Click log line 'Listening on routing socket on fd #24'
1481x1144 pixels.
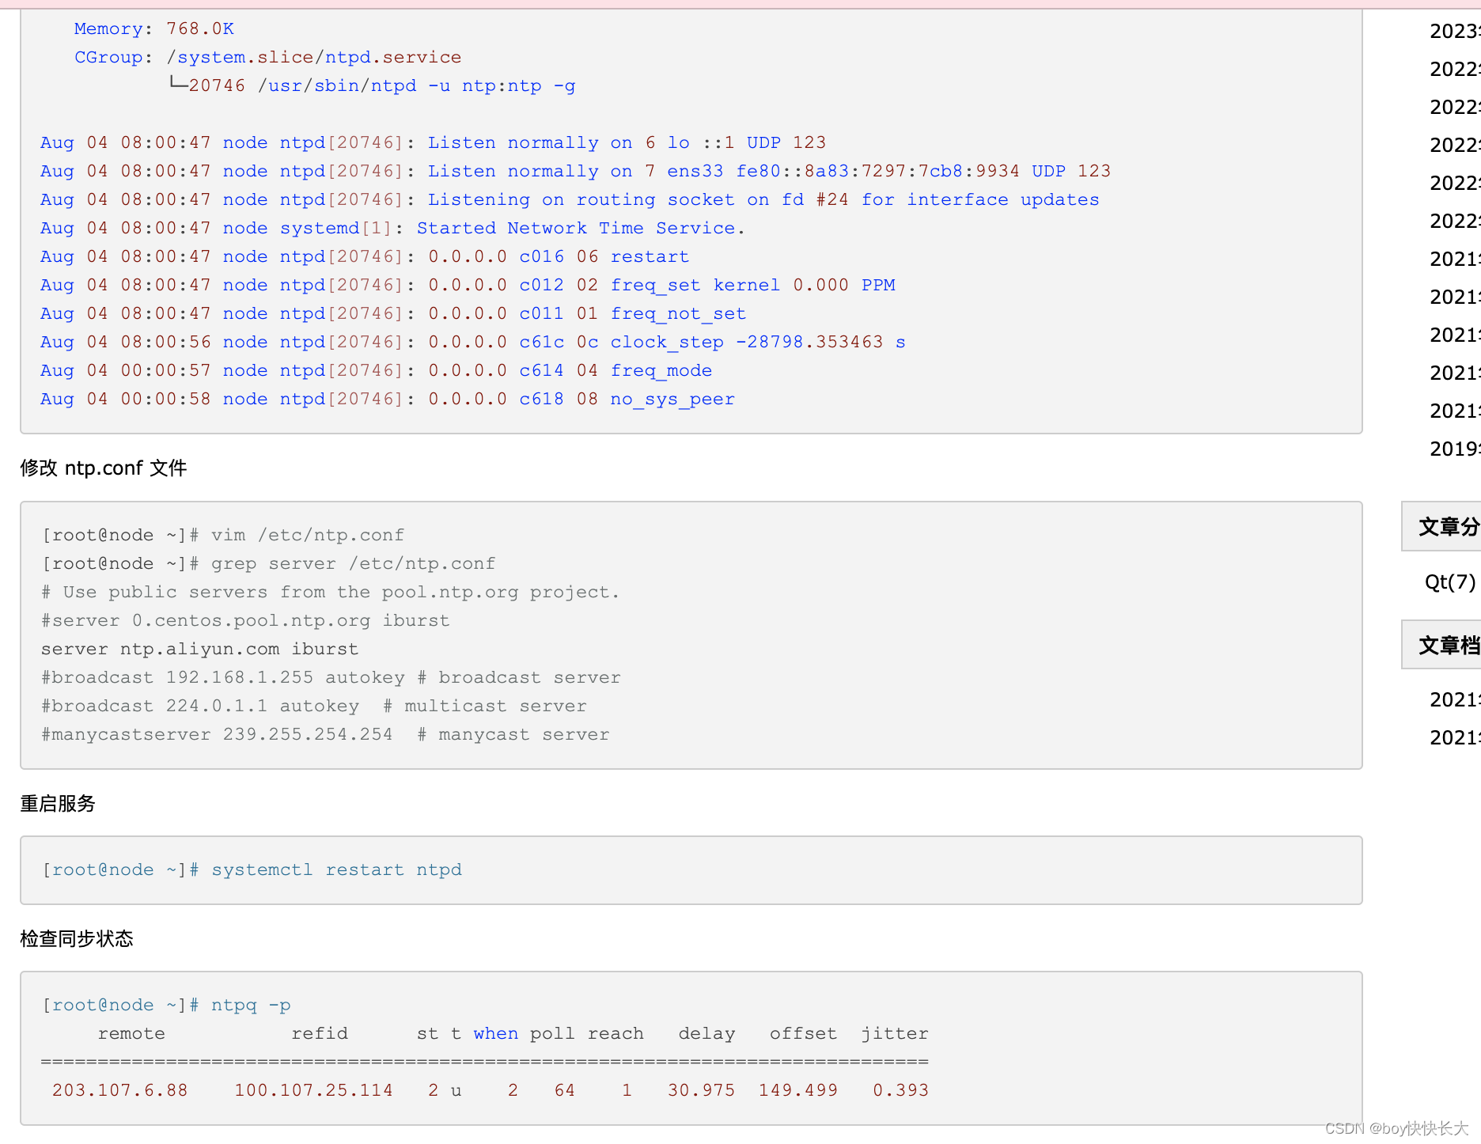570,200
